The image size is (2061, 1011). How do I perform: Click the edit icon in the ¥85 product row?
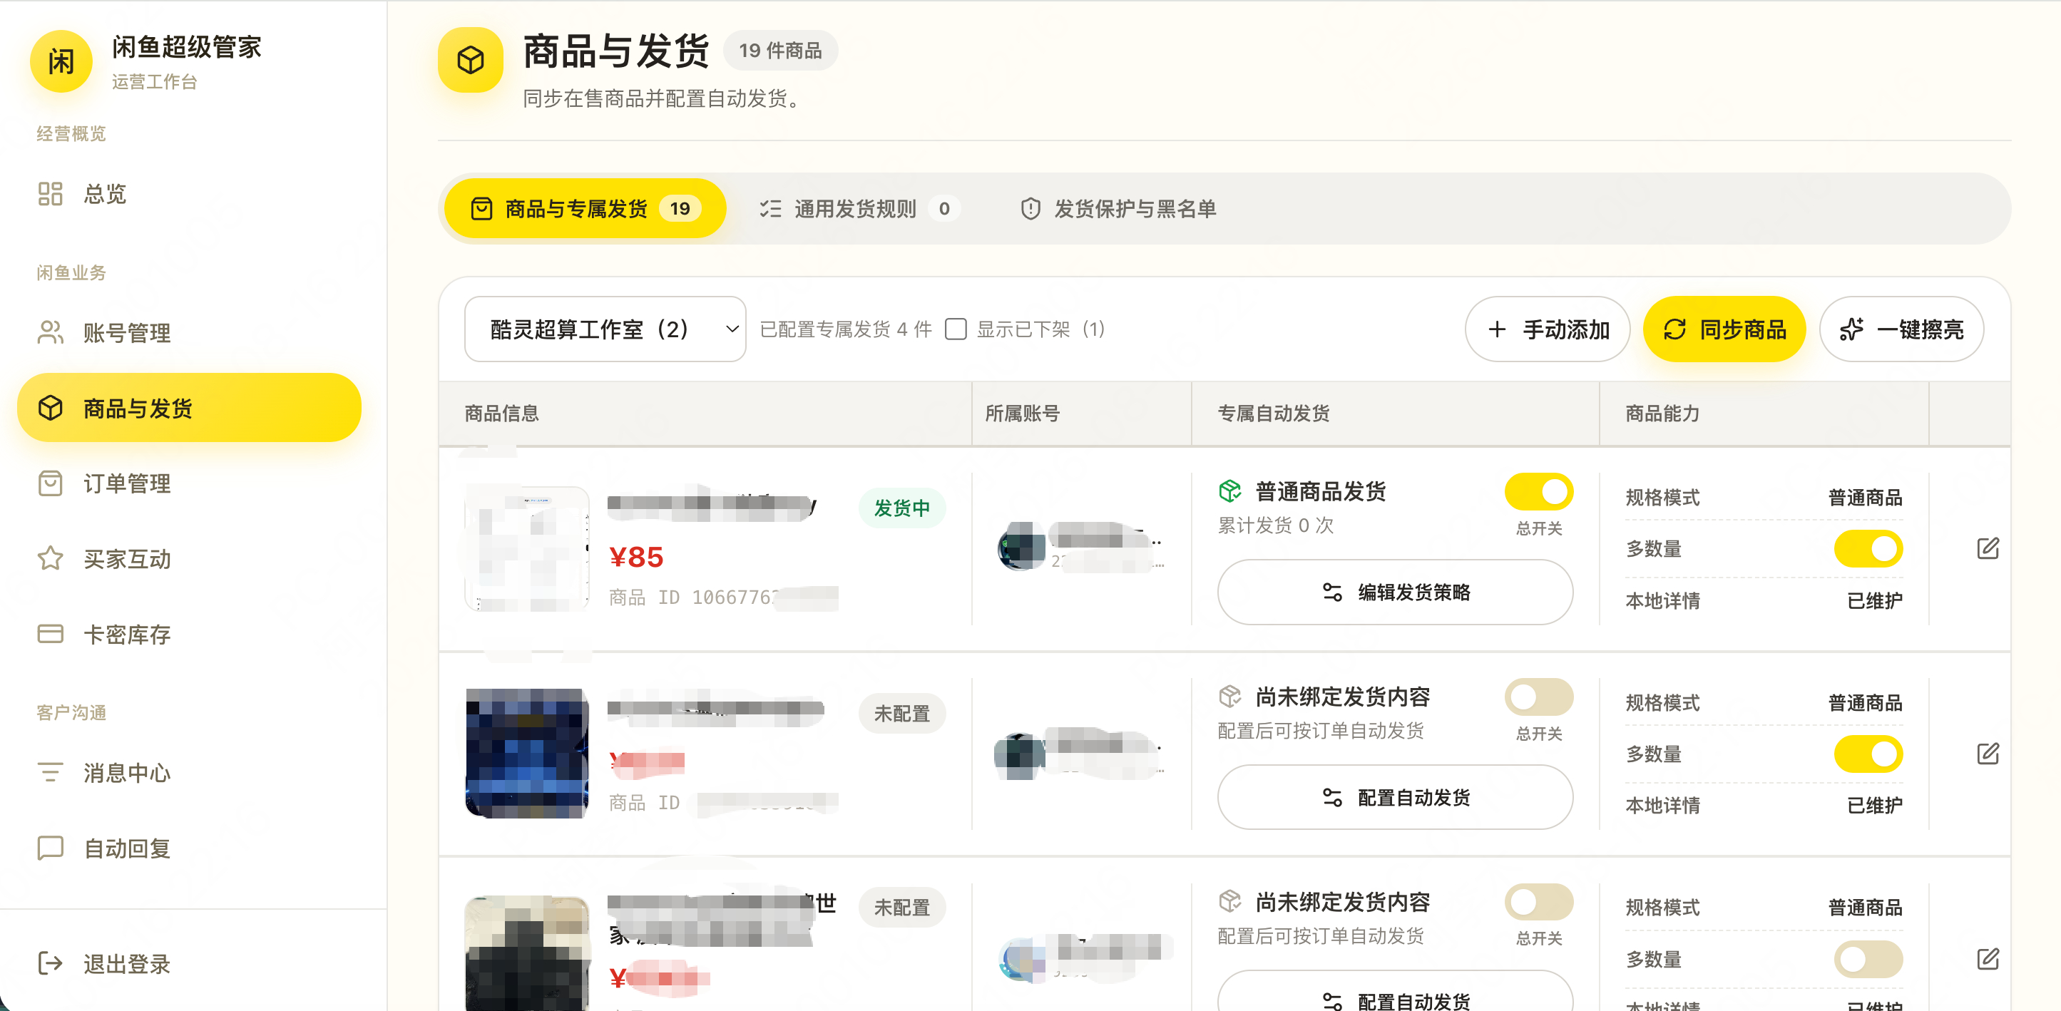point(1988,548)
